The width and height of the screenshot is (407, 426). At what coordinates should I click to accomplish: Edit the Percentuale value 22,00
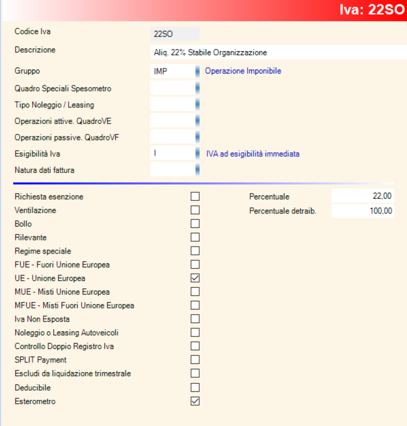363,196
